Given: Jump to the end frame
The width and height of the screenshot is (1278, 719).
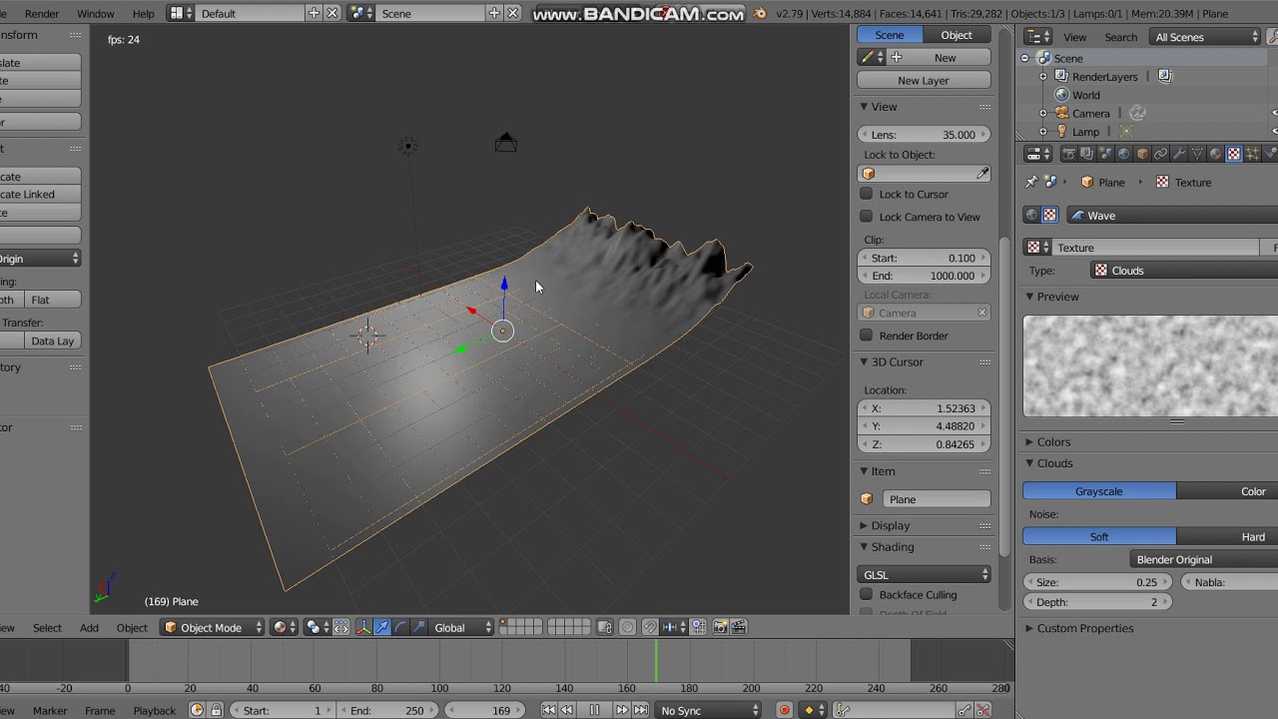Looking at the screenshot, I should tap(641, 710).
